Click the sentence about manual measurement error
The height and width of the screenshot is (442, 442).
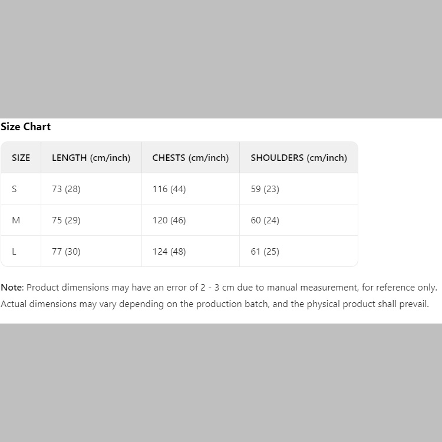coord(232,288)
